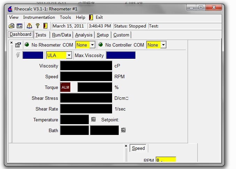Switch to the Dashboard tab

(21, 34)
